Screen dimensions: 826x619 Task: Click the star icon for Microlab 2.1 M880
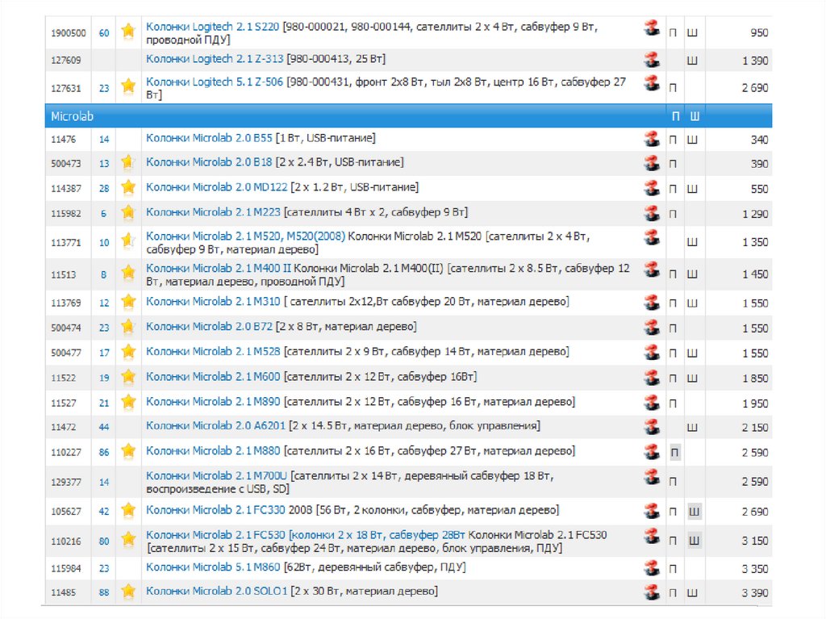click(x=128, y=451)
